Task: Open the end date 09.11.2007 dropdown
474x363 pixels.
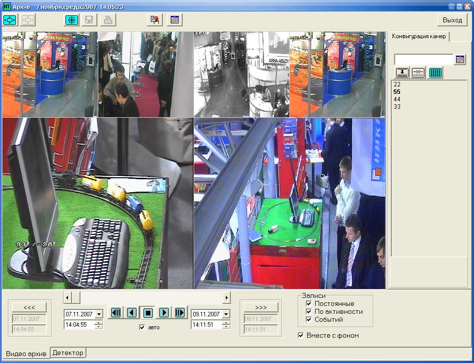Action: click(x=226, y=314)
